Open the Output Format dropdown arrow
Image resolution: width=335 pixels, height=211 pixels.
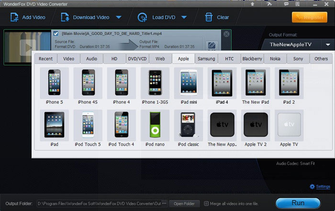pos(328,44)
